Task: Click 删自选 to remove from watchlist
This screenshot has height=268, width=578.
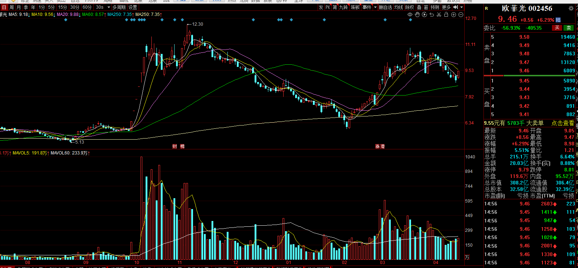Action: [x=386, y=7]
